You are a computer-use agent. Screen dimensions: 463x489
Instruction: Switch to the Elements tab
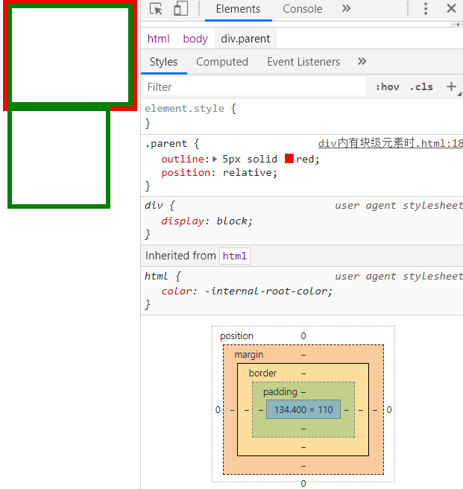pos(238,9)
